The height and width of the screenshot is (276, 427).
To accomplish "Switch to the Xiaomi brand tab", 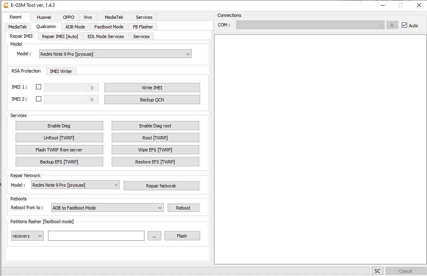I will click(x=16, y=17).
